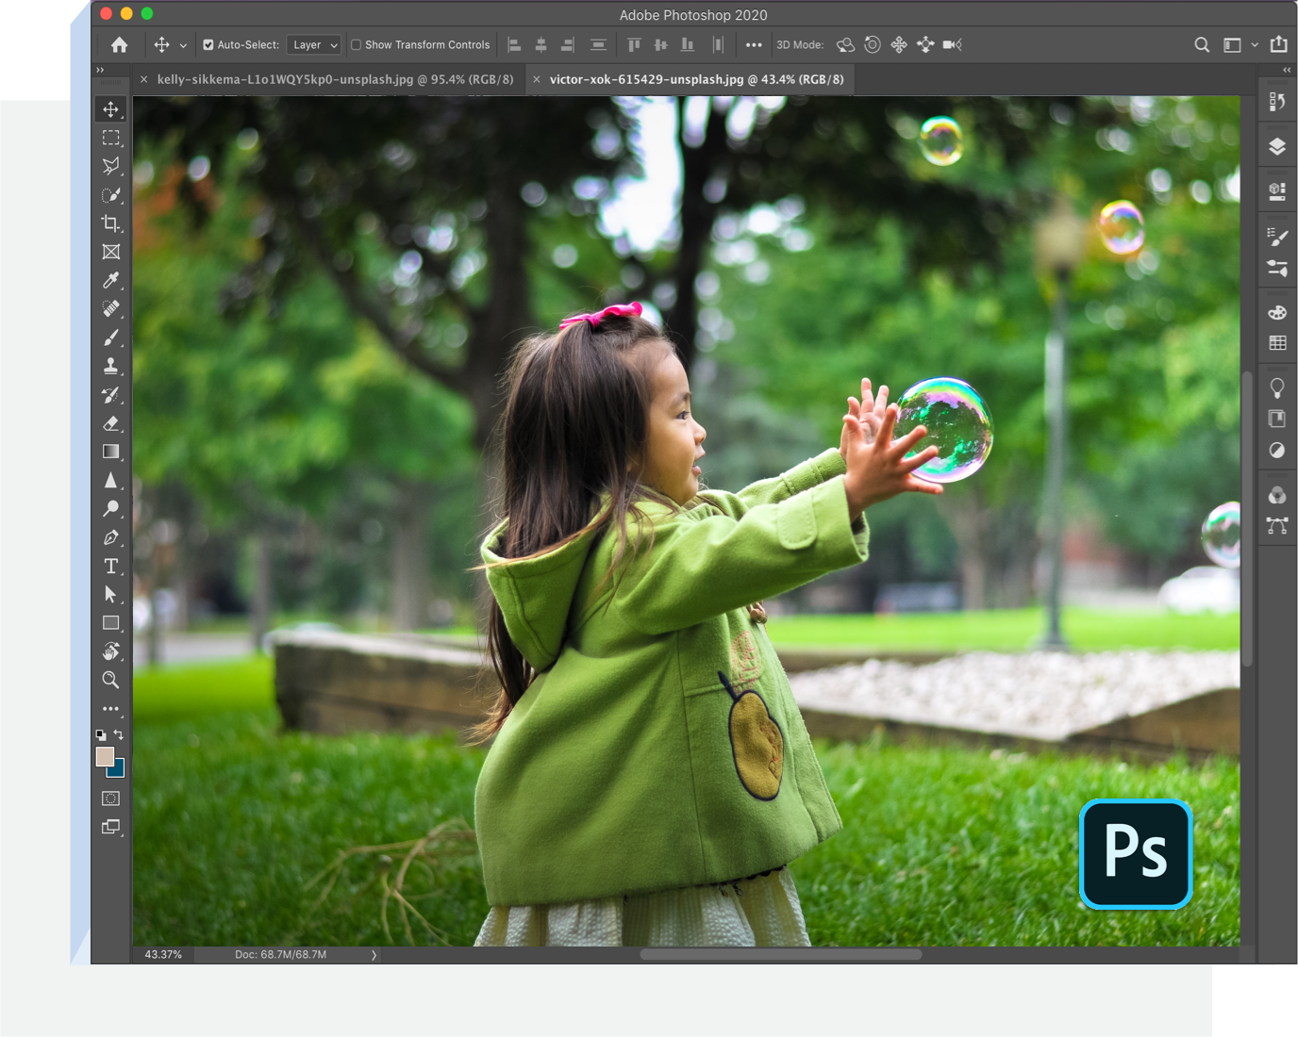1298x1037 pixels.
Task: Select the Horizontal Type tool
Action: tap(110, 566)
